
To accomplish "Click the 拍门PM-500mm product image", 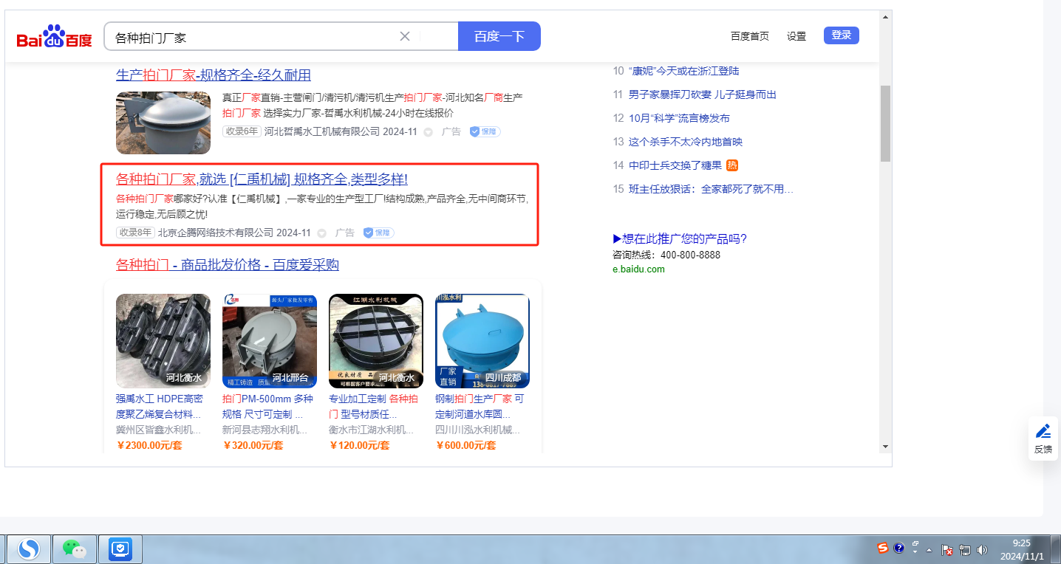I will pyautogui.click(x=270, y=341).
